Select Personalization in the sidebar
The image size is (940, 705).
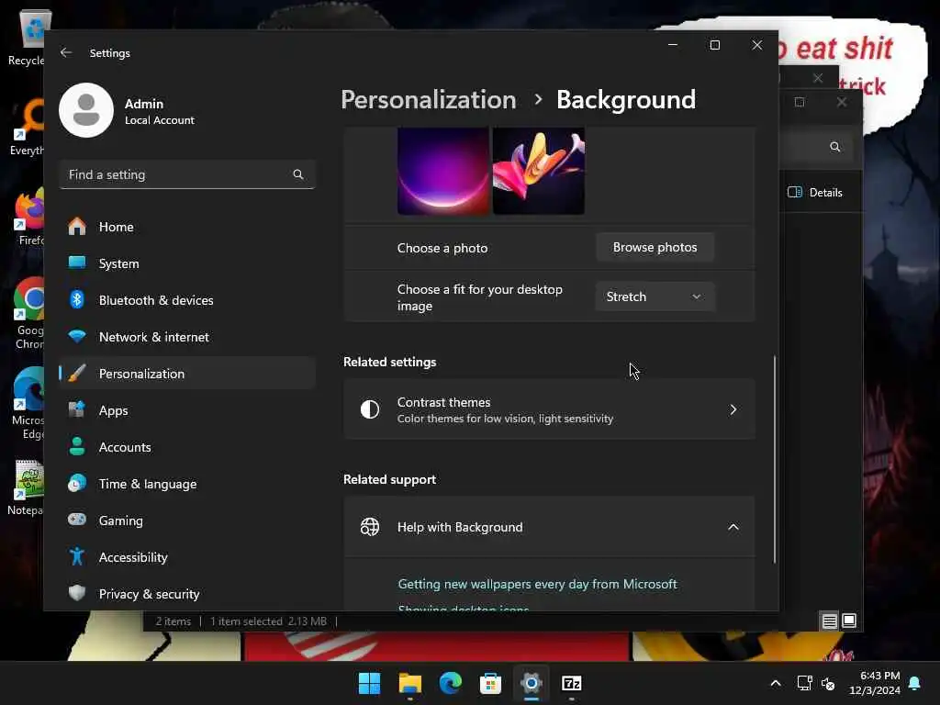(187, 374)
